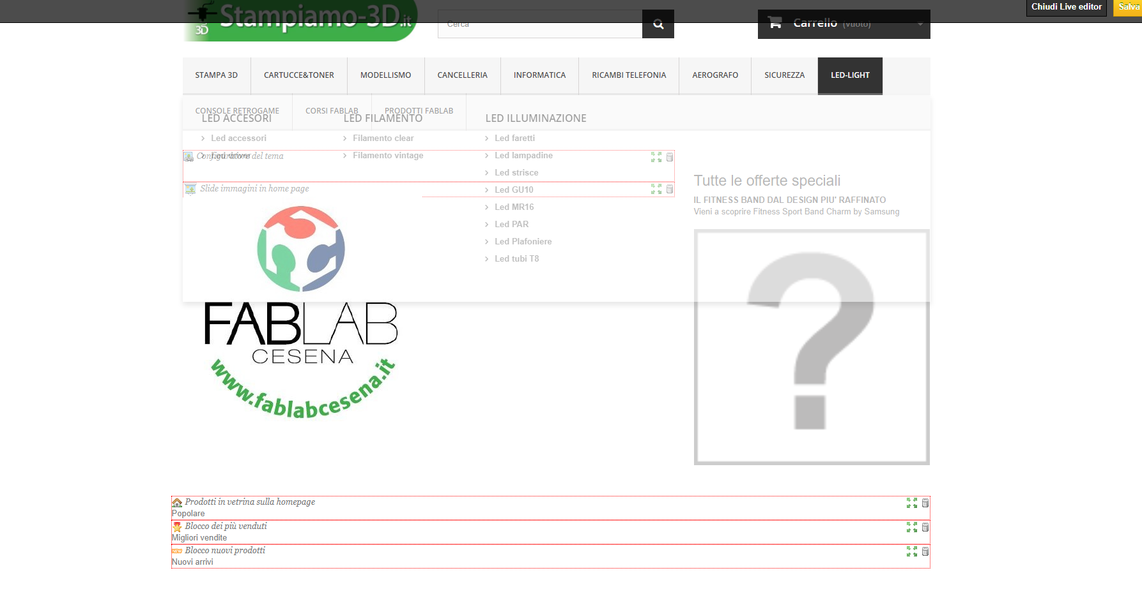Delete the Blocco dei più venduti module
The width and height of the screenshot is (1142, 596).
point(925,527)
